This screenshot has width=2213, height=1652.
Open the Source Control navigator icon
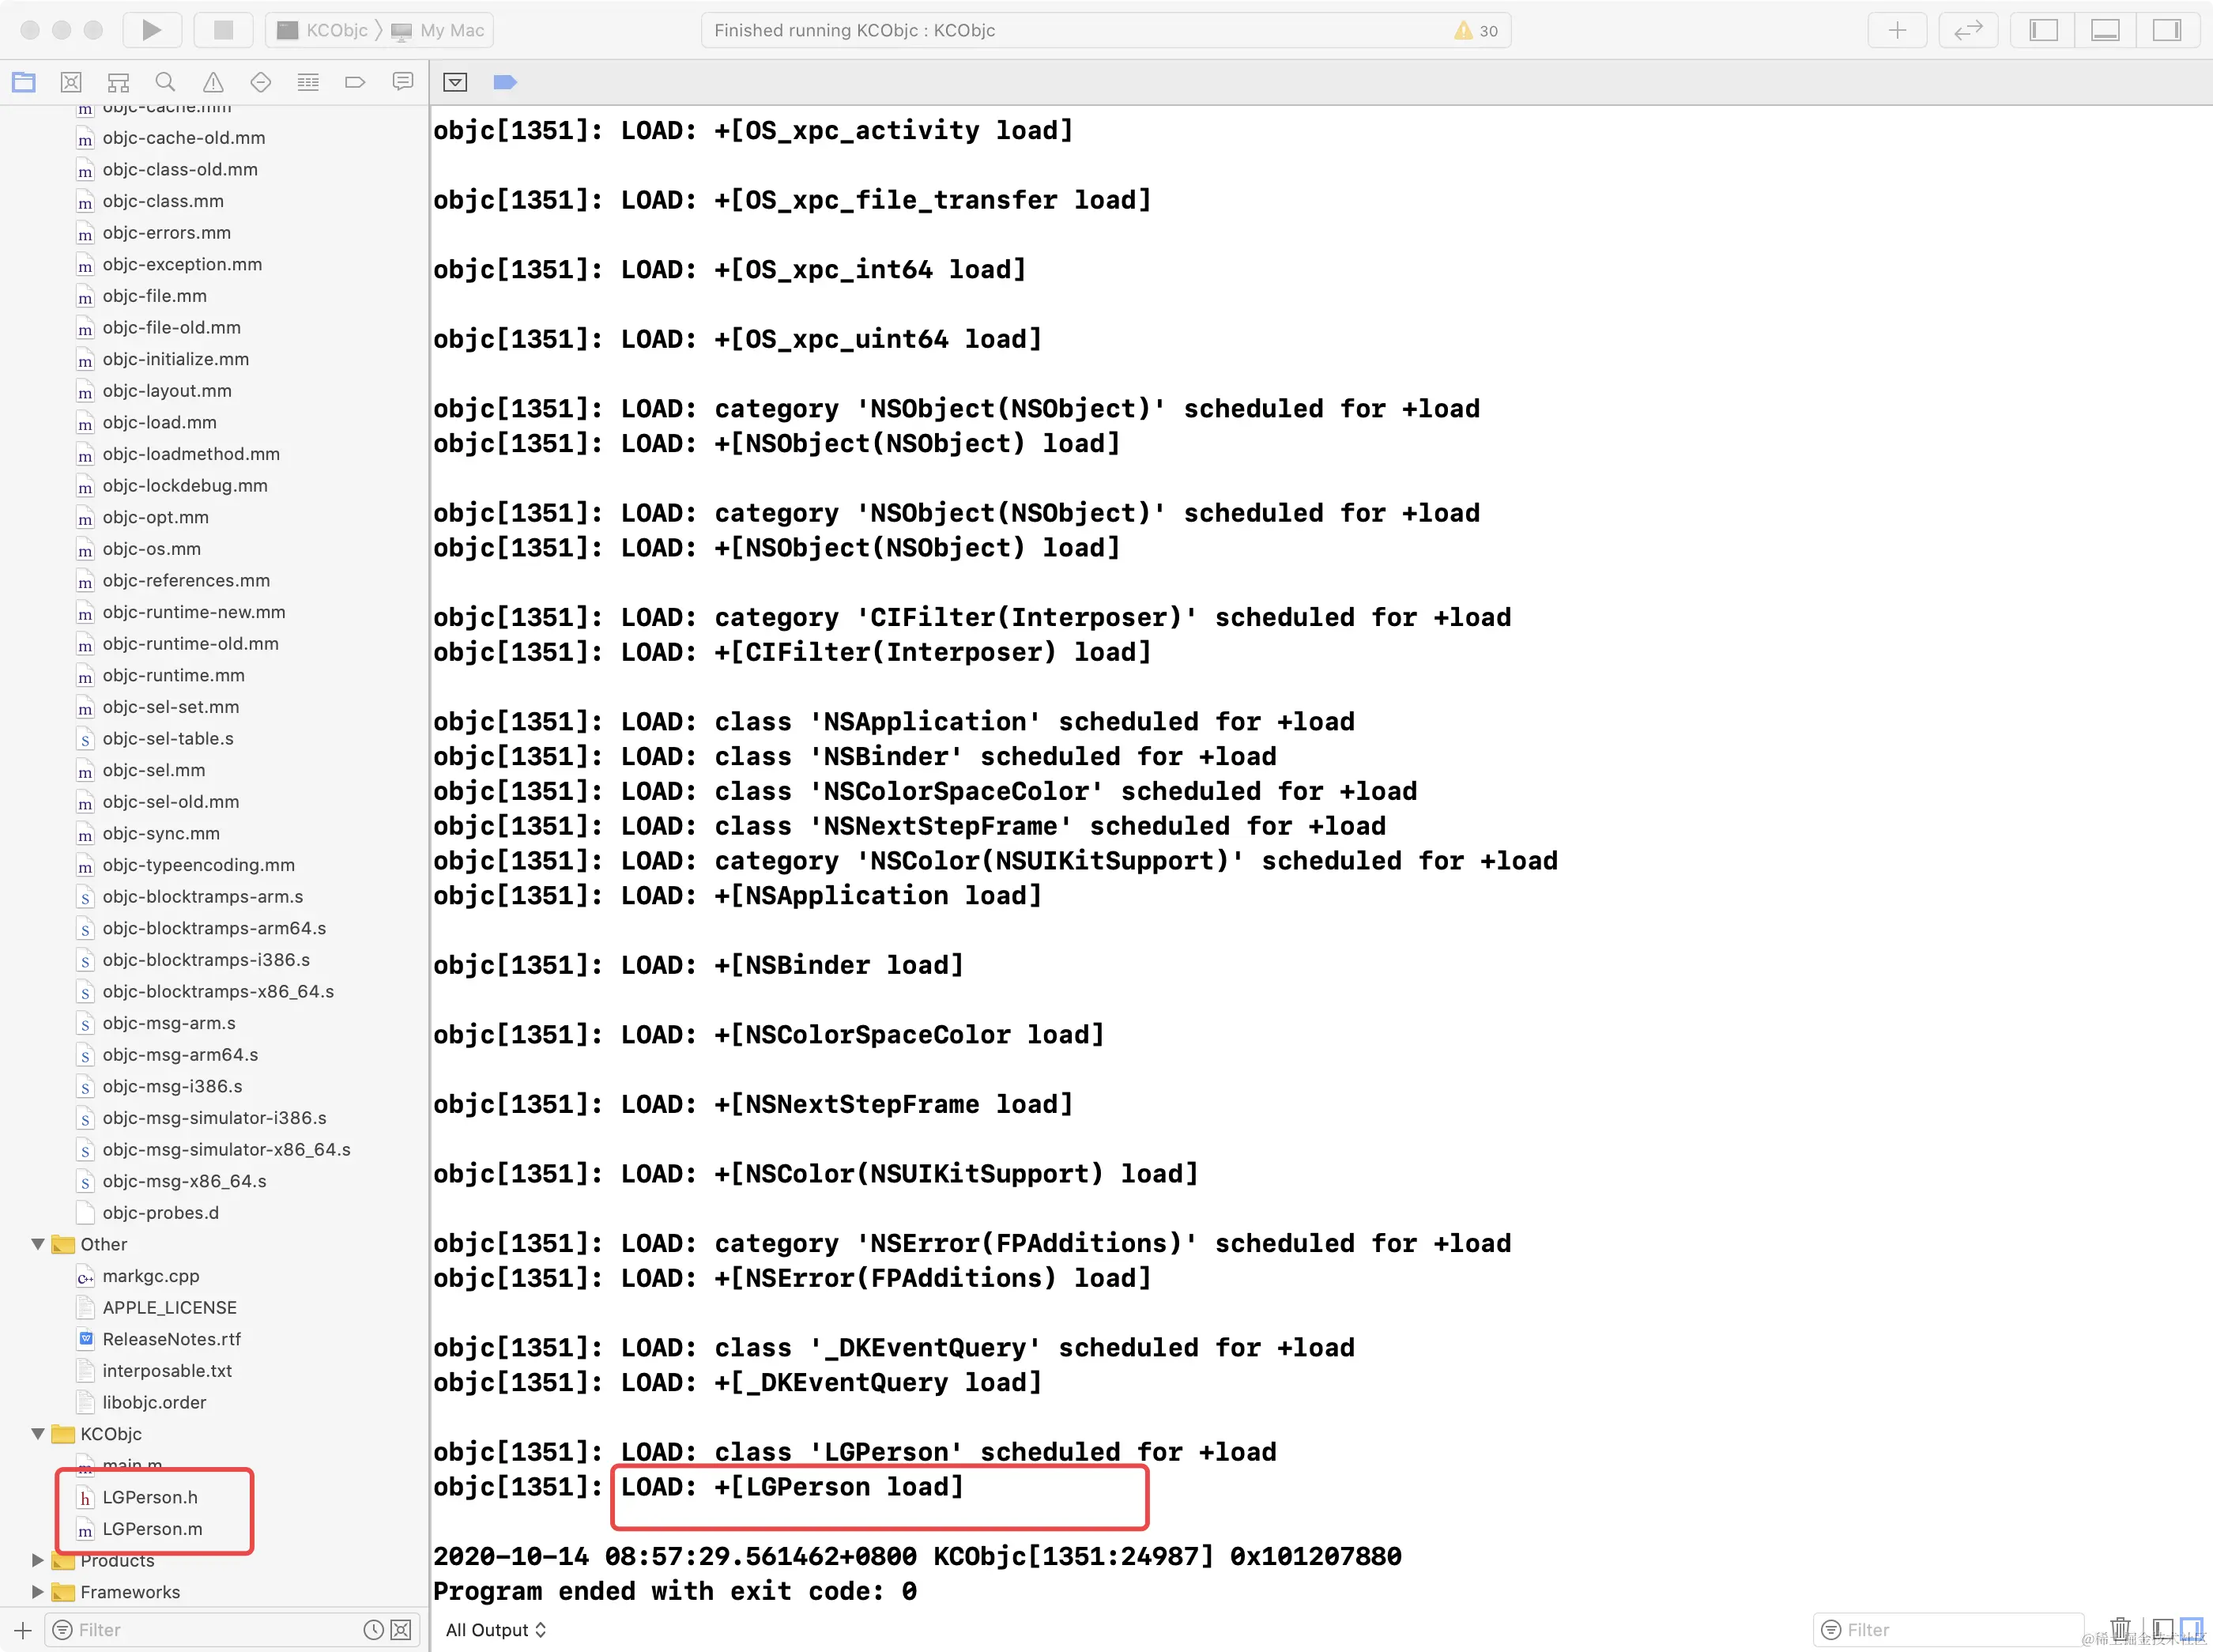pyautogui.click(x=71, y=82)
